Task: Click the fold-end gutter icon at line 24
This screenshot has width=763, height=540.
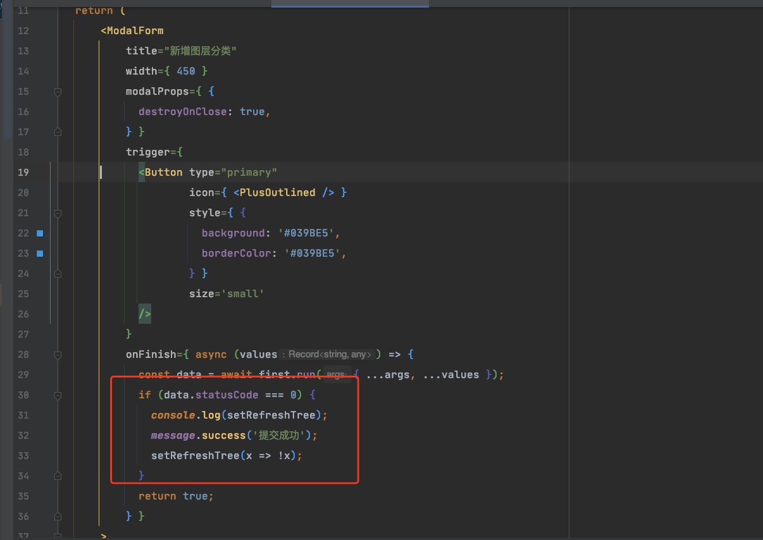Action: pos(58,273)
